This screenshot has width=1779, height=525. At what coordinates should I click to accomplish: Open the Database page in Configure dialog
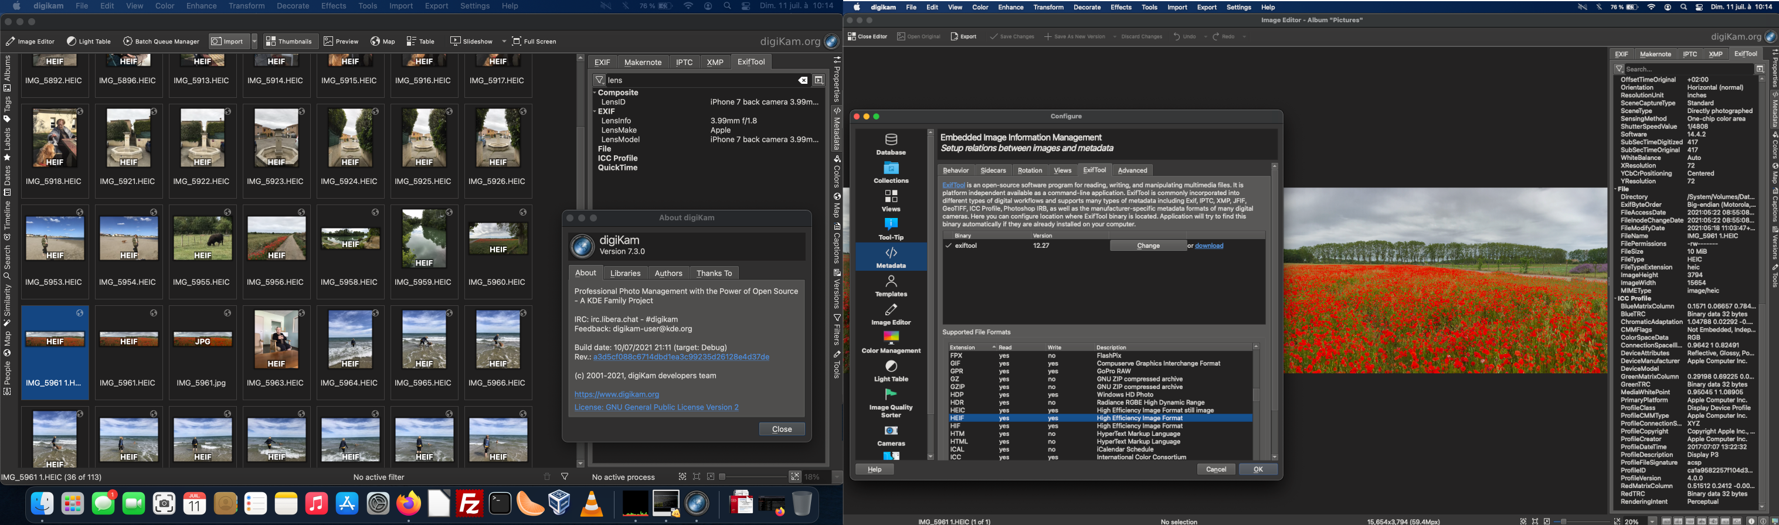point(891,144)
